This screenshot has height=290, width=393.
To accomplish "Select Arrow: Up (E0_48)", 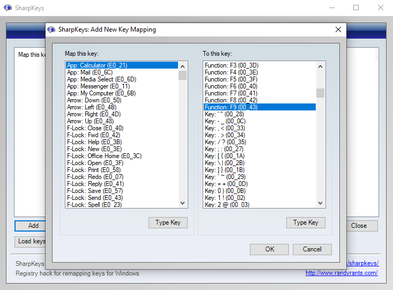I will click(x=122, y=121).
